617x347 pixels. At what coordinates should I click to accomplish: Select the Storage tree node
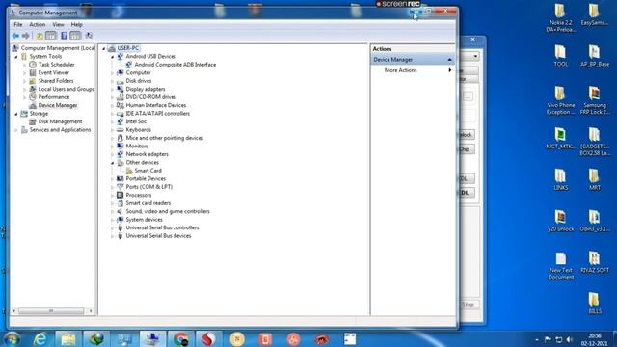pos(39,114)
